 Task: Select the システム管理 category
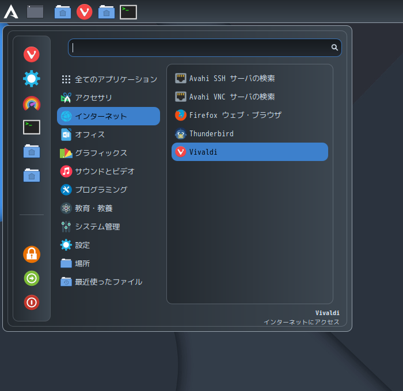click(x=108, y=227)
